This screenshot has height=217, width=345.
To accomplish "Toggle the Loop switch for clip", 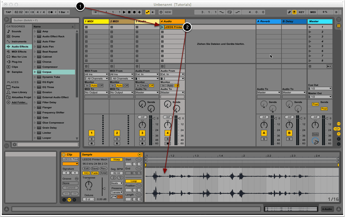I will (134, 181).
